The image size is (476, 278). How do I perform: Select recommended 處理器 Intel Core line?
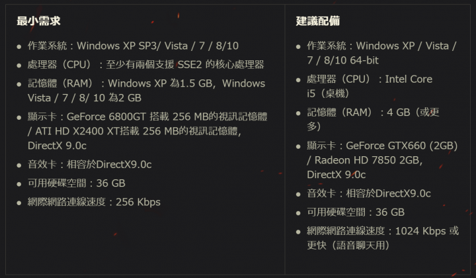click(370, 79)
